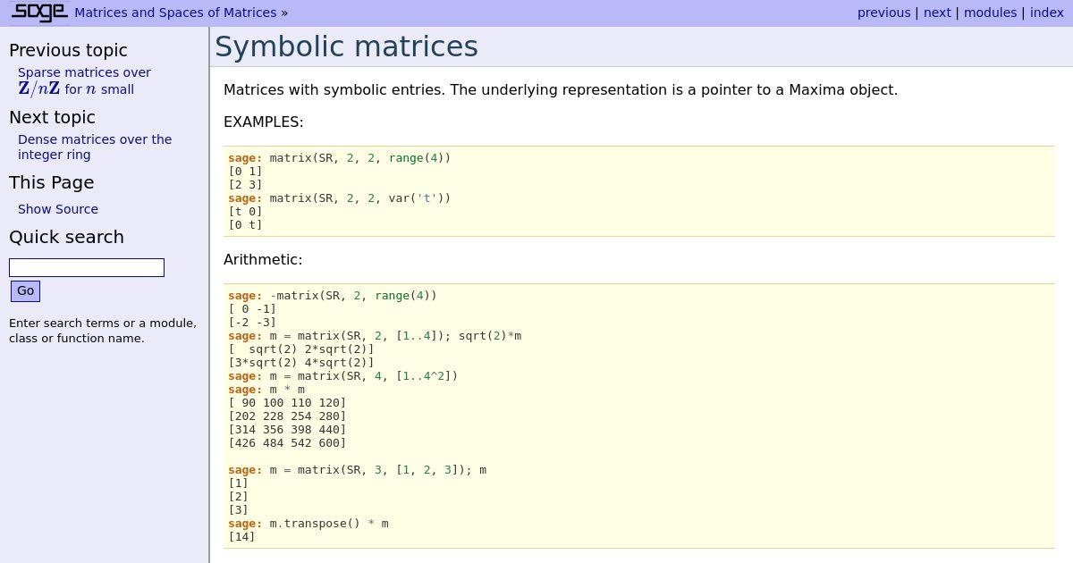Navigate to the next page link
The width and height of the screenshot is (1073, 563).
point(937,13)
